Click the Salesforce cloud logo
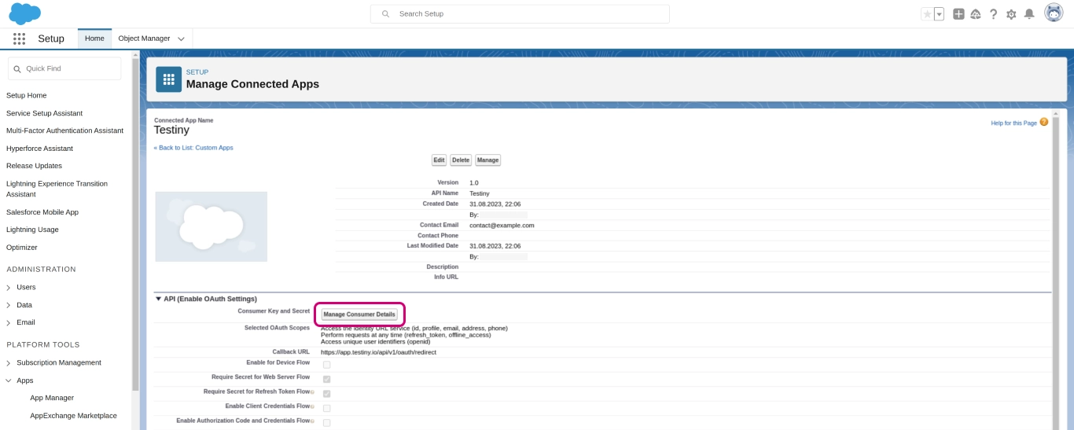 tap(24, 13)
